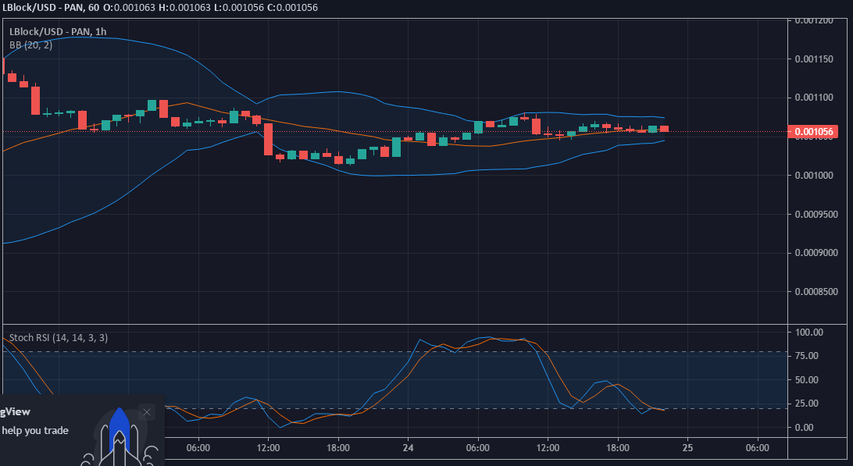Click the 0.0008500 price axis label
This screenshot has height=466, width=853.
(x=816, y=292)
